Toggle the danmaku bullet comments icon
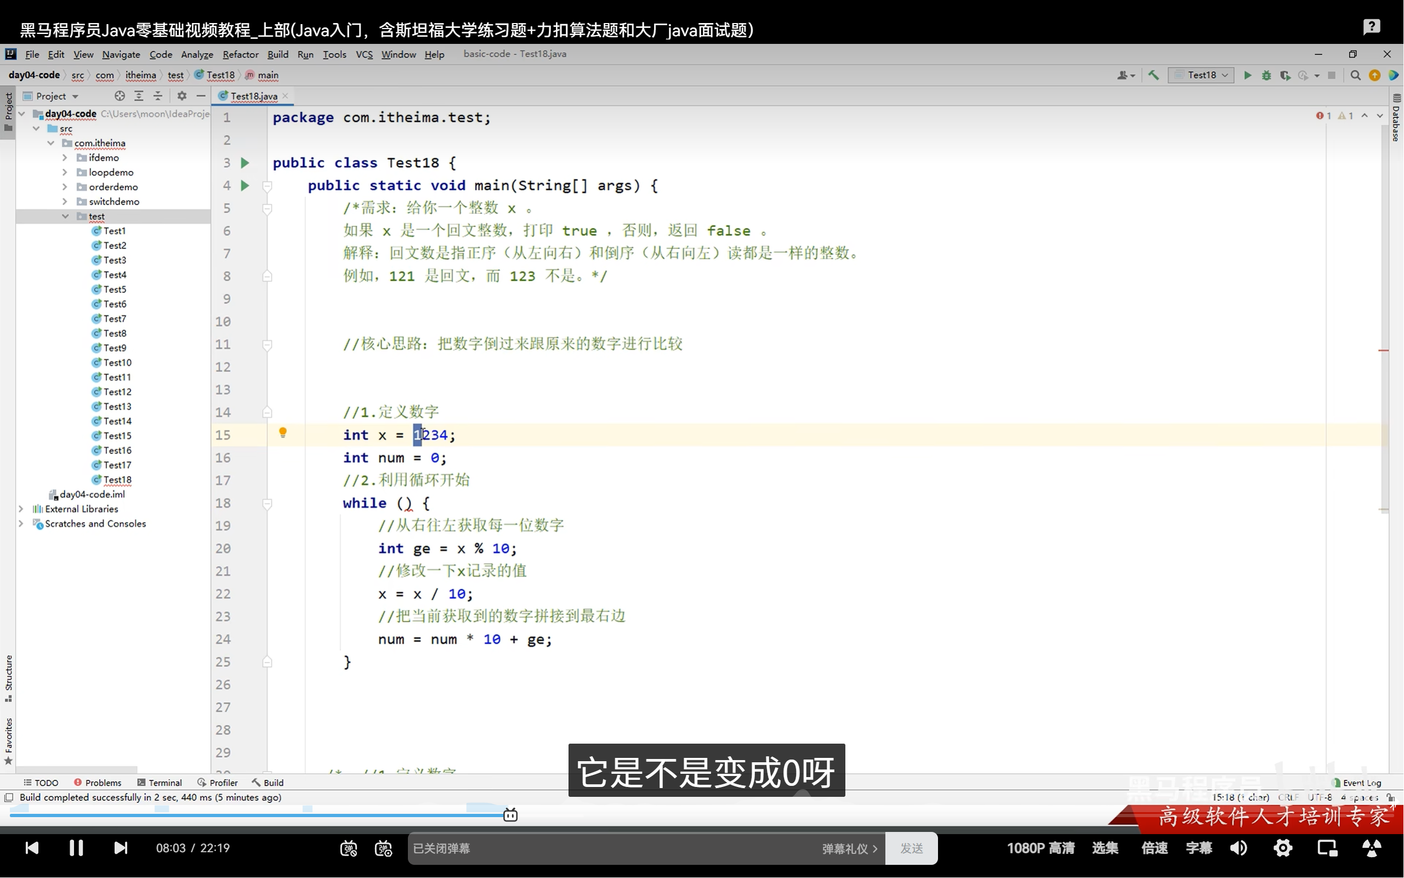 pos(348,848)
